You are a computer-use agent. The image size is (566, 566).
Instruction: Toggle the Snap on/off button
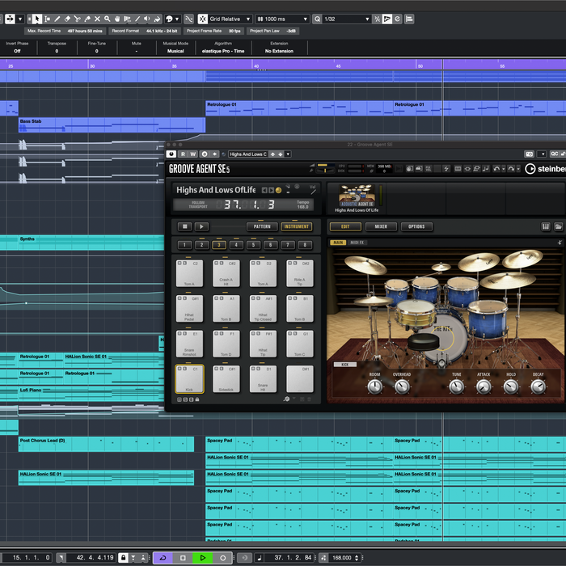203,19
